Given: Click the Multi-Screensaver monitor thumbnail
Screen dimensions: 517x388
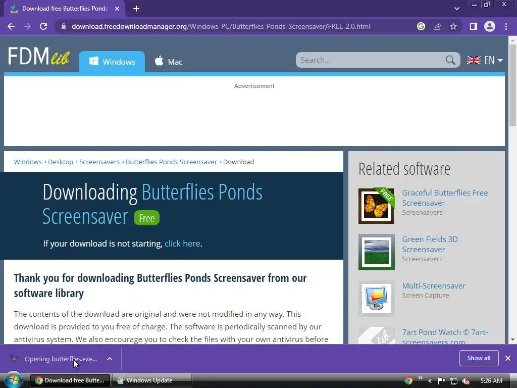Looking at the screenshot, I should (x=376, y=299).
